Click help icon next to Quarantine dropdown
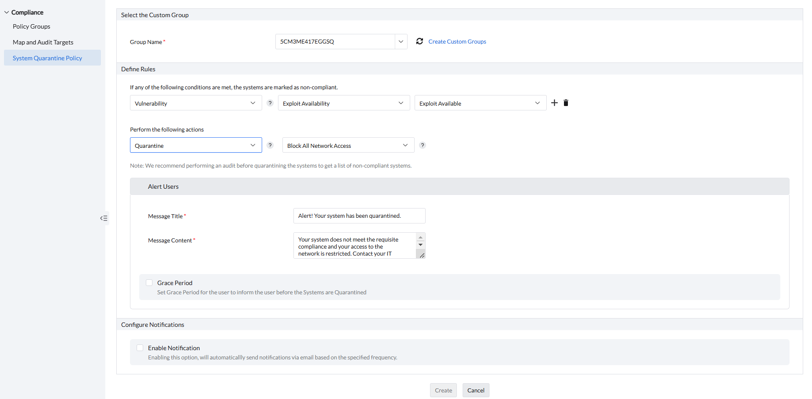The width and height of the screenshot is (812, 399). click(x=270, y=145)
